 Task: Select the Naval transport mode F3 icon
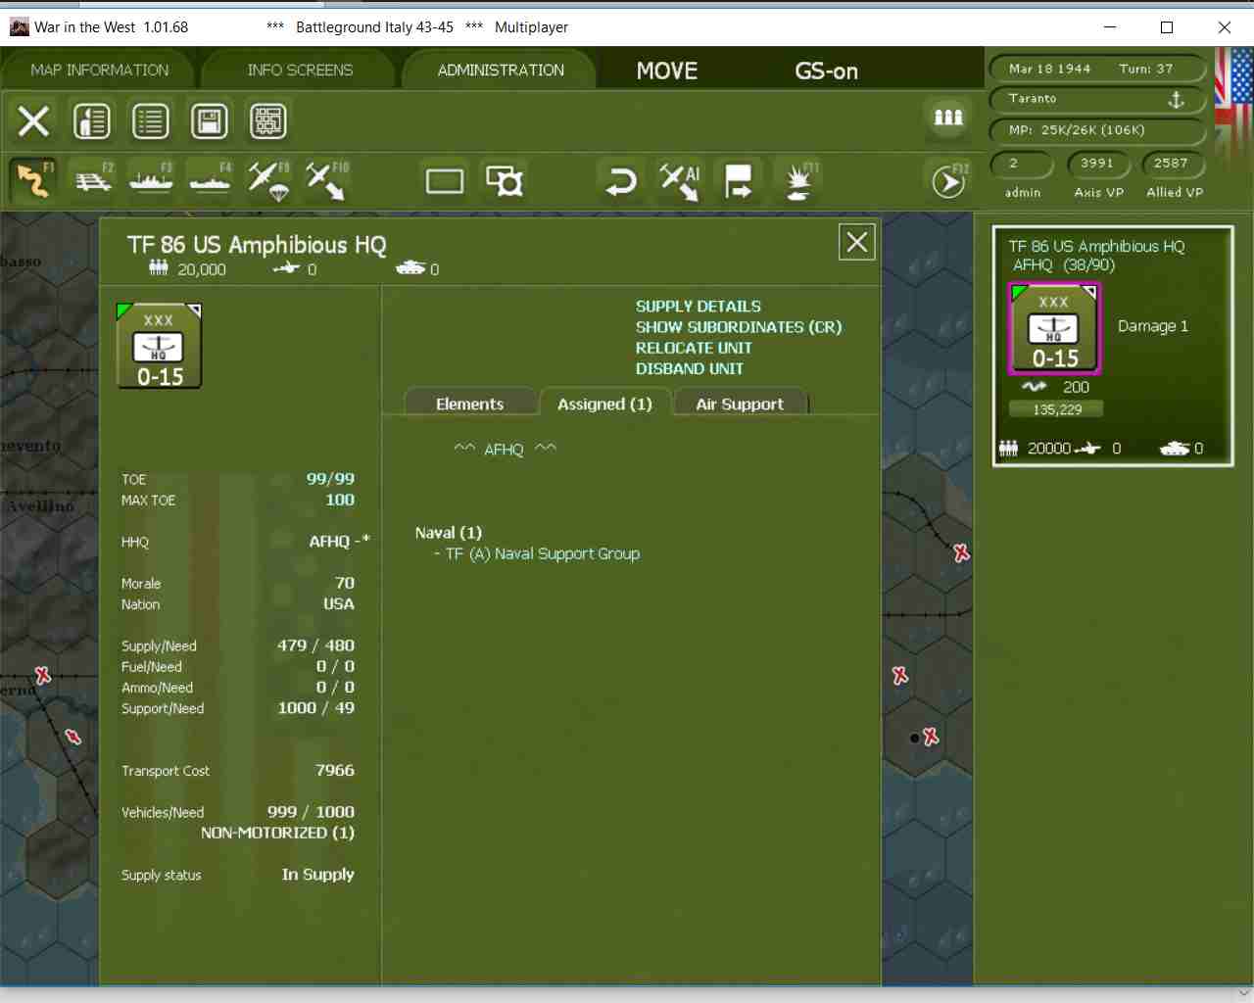(x=151, y=180)
